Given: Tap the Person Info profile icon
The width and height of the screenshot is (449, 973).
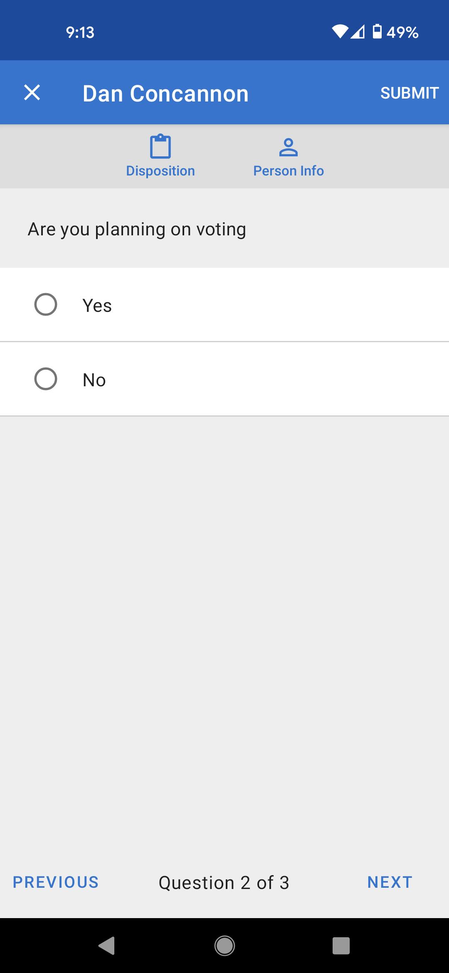Looking at the screenshot, I should (x=289, y=147).
